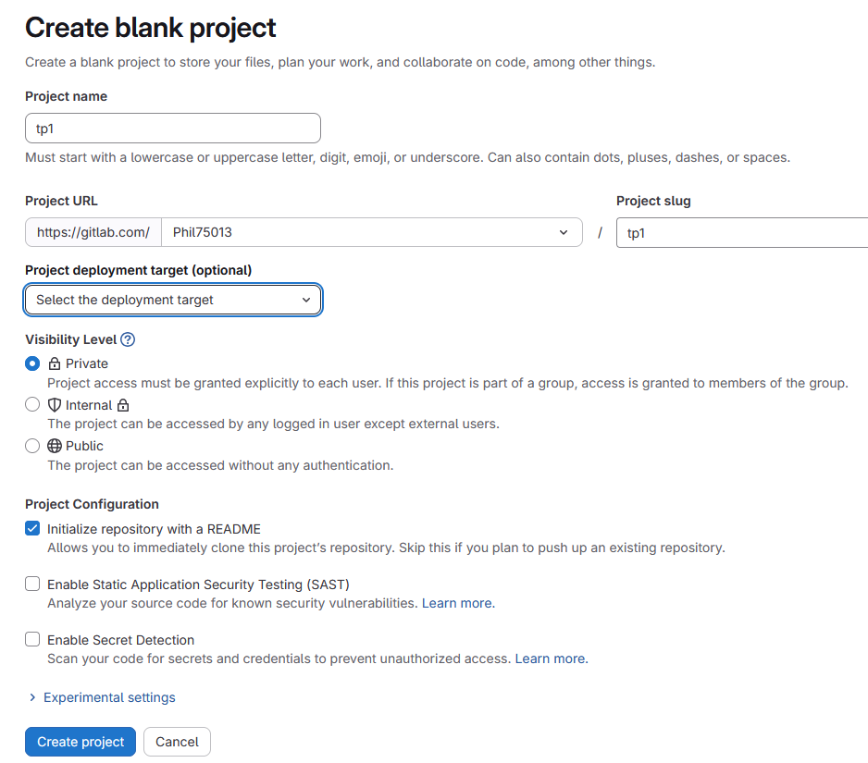The height and width of the screenshot is (763, 868).
Task: Click the lock icon next to Private
Action: [55, 364]
